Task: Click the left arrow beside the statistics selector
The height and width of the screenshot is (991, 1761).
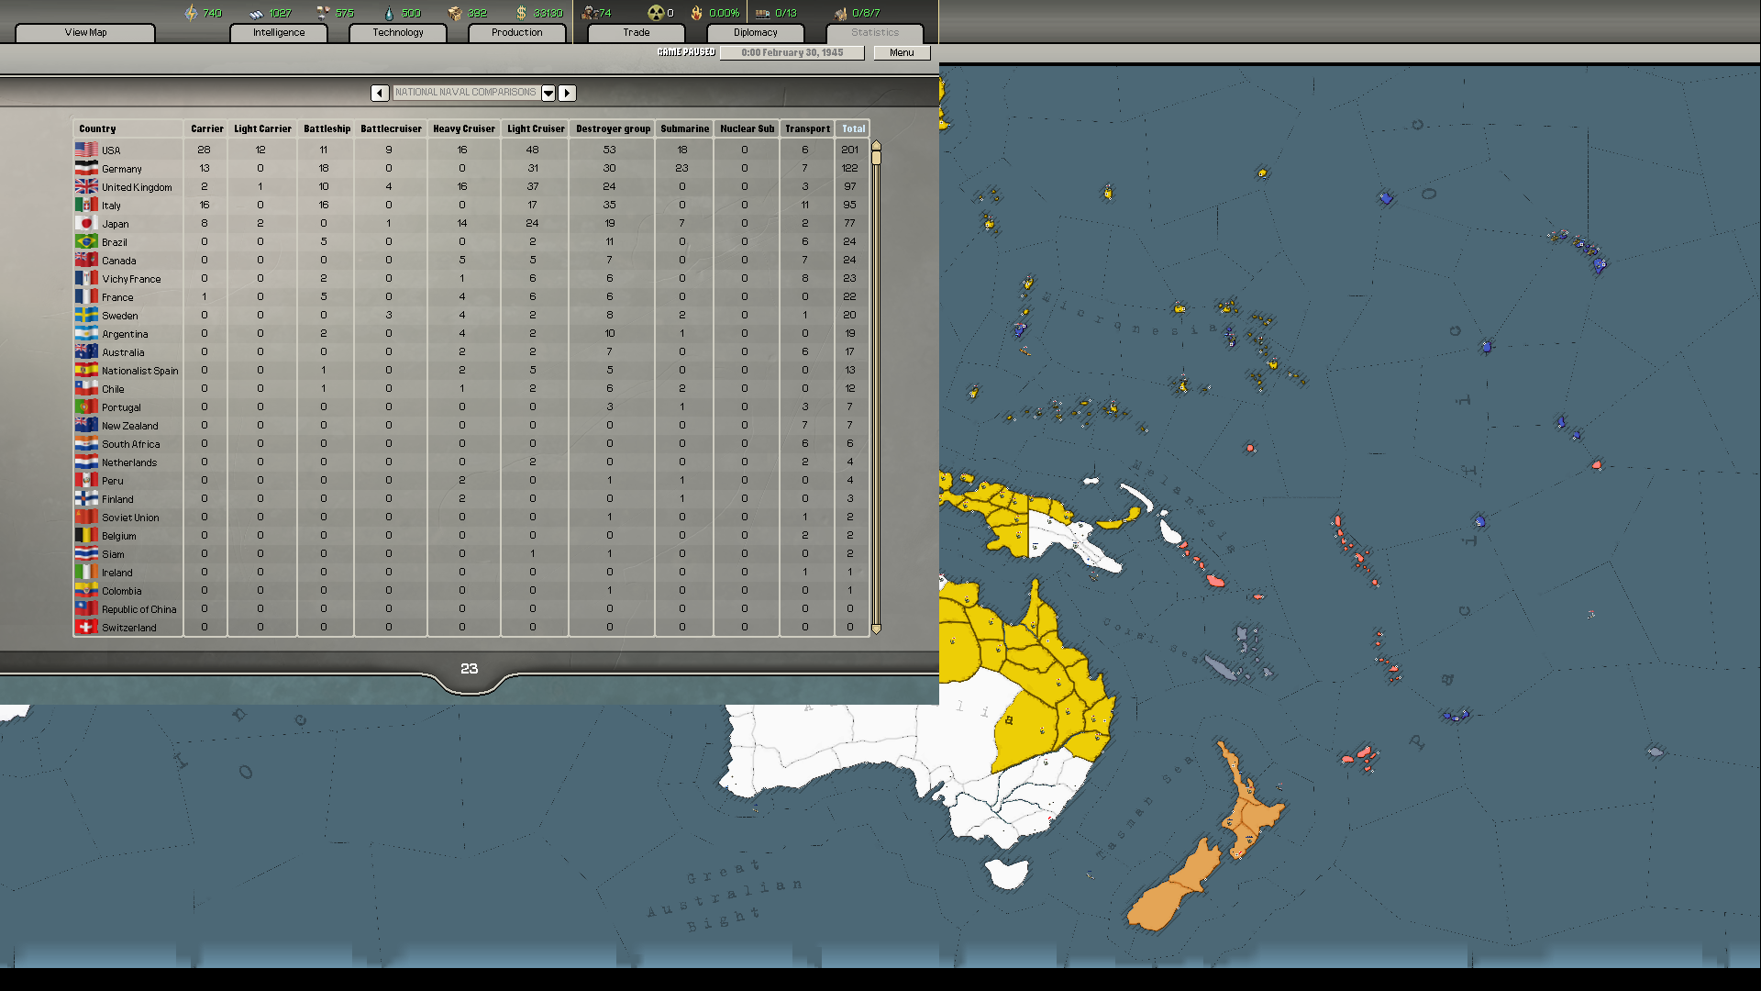Action: pyautogui.click(x=380, y=93)
